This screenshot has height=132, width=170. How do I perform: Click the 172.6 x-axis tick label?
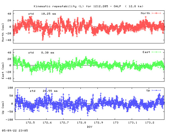pyautogui.click(x=47, y=123)
